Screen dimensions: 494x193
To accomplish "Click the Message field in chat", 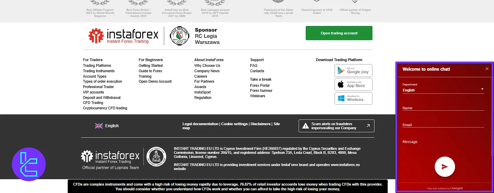I will pyautogui.click(x=443, y=142).
